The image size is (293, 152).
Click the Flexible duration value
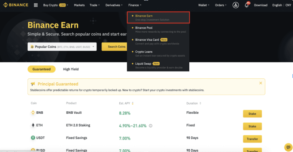click(x=192, y=112)
